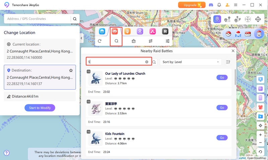The height and width of the screenshot is (160, 268).
Task: Favorite the destination with star icon
Action: (71, 70)
